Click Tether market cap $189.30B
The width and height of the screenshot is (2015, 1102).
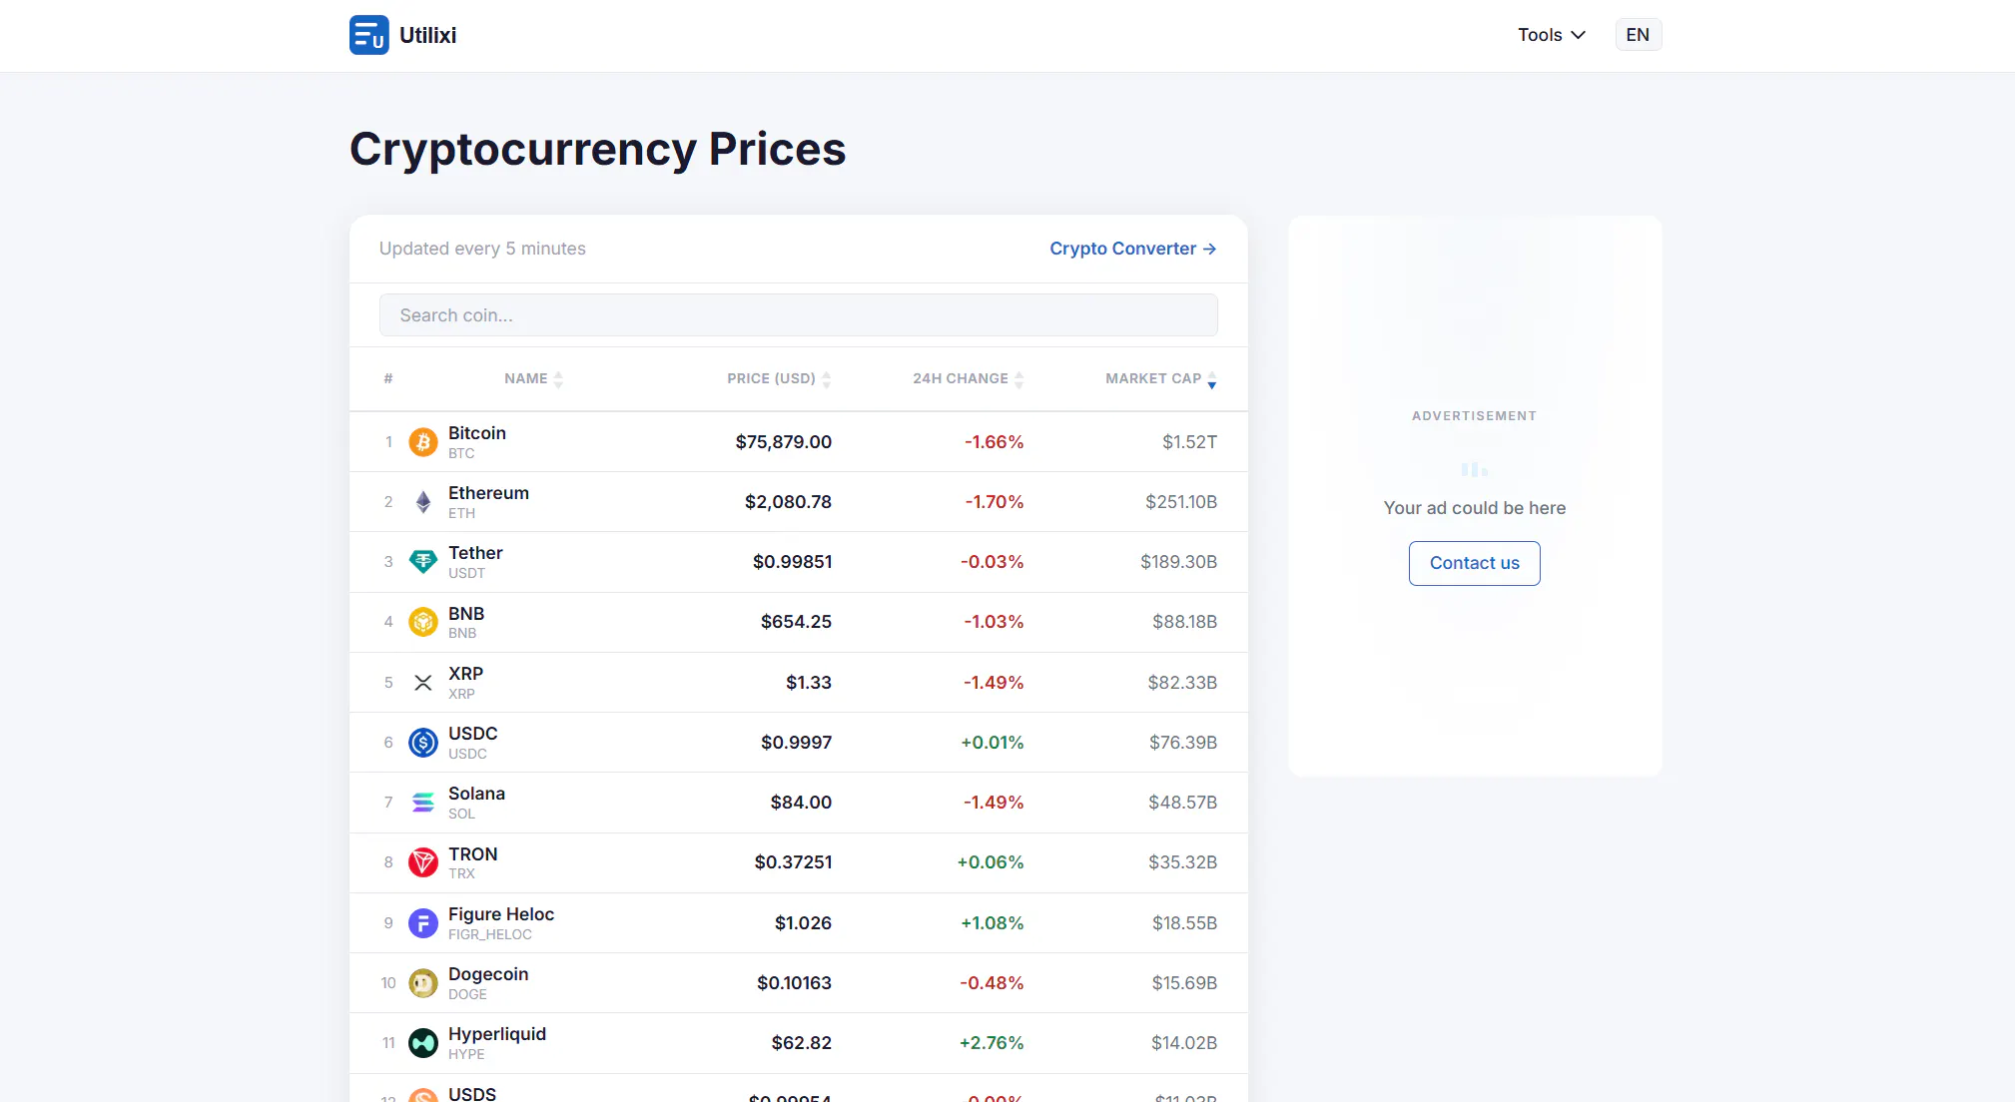[x=1179, y=562]
